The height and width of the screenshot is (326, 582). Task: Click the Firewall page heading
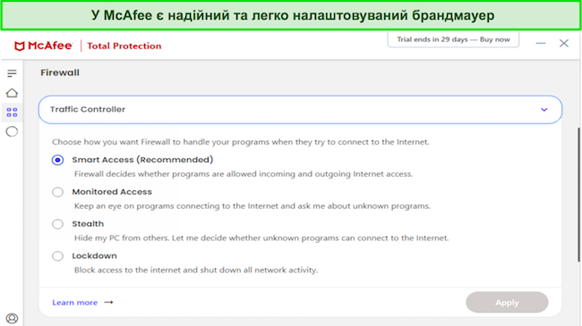(x=60, y=72)
